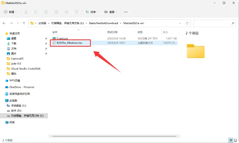Open the three-dots more options menu
Viewport: 239px width, 143px height.
(126, 12)
